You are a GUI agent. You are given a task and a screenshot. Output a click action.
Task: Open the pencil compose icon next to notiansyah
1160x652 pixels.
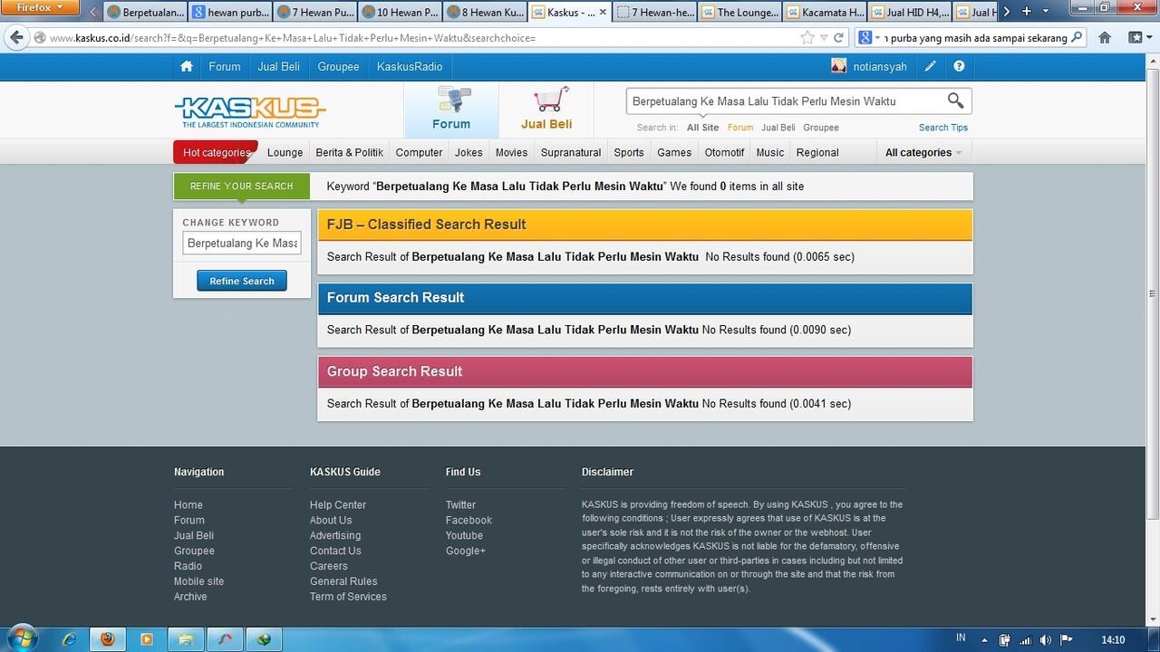(931, 66)
